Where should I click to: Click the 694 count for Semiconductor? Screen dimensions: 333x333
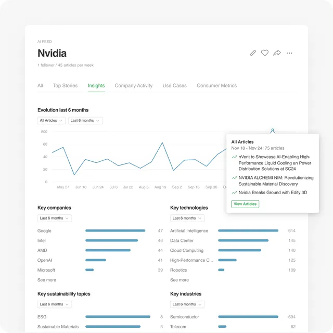[x=291, y=317]
